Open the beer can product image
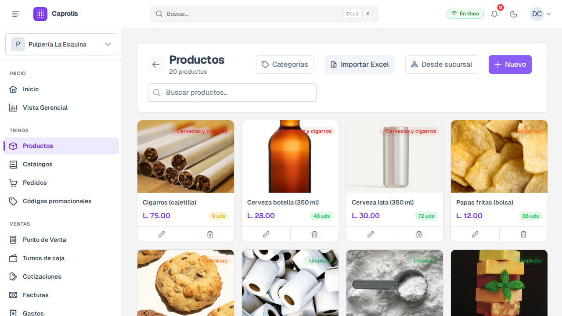This screenshot has width=562, height=316. tap(395, 156)
